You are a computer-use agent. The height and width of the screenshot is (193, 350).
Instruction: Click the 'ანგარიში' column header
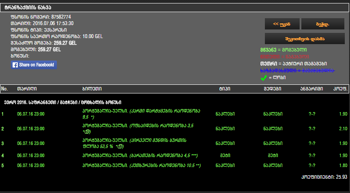(312, 89)
